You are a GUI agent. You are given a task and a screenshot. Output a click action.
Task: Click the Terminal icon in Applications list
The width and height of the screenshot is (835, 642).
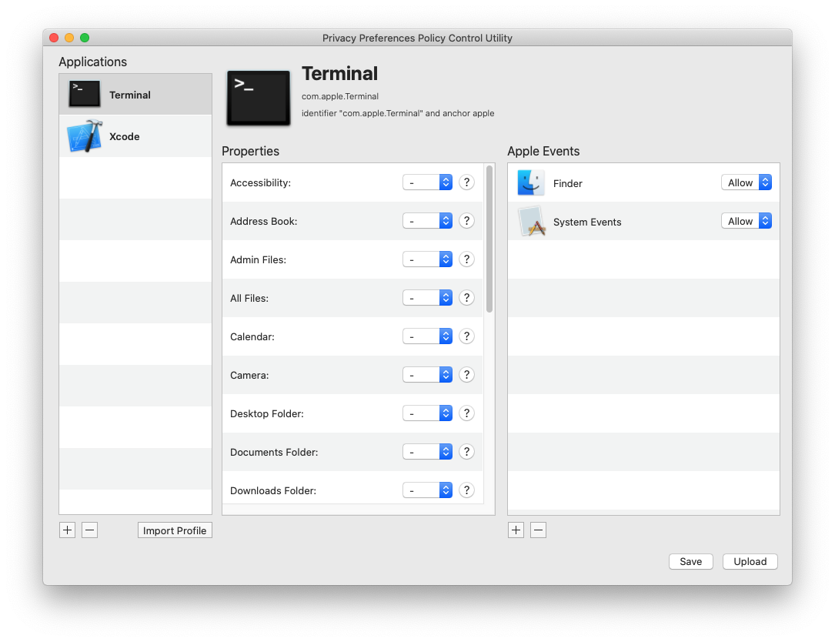[x=83, y=93]
